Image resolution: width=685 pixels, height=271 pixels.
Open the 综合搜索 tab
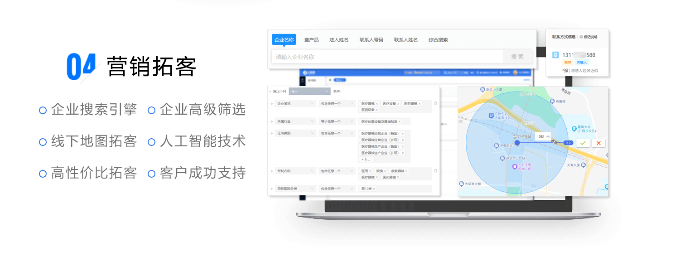[x=438, y=40]
